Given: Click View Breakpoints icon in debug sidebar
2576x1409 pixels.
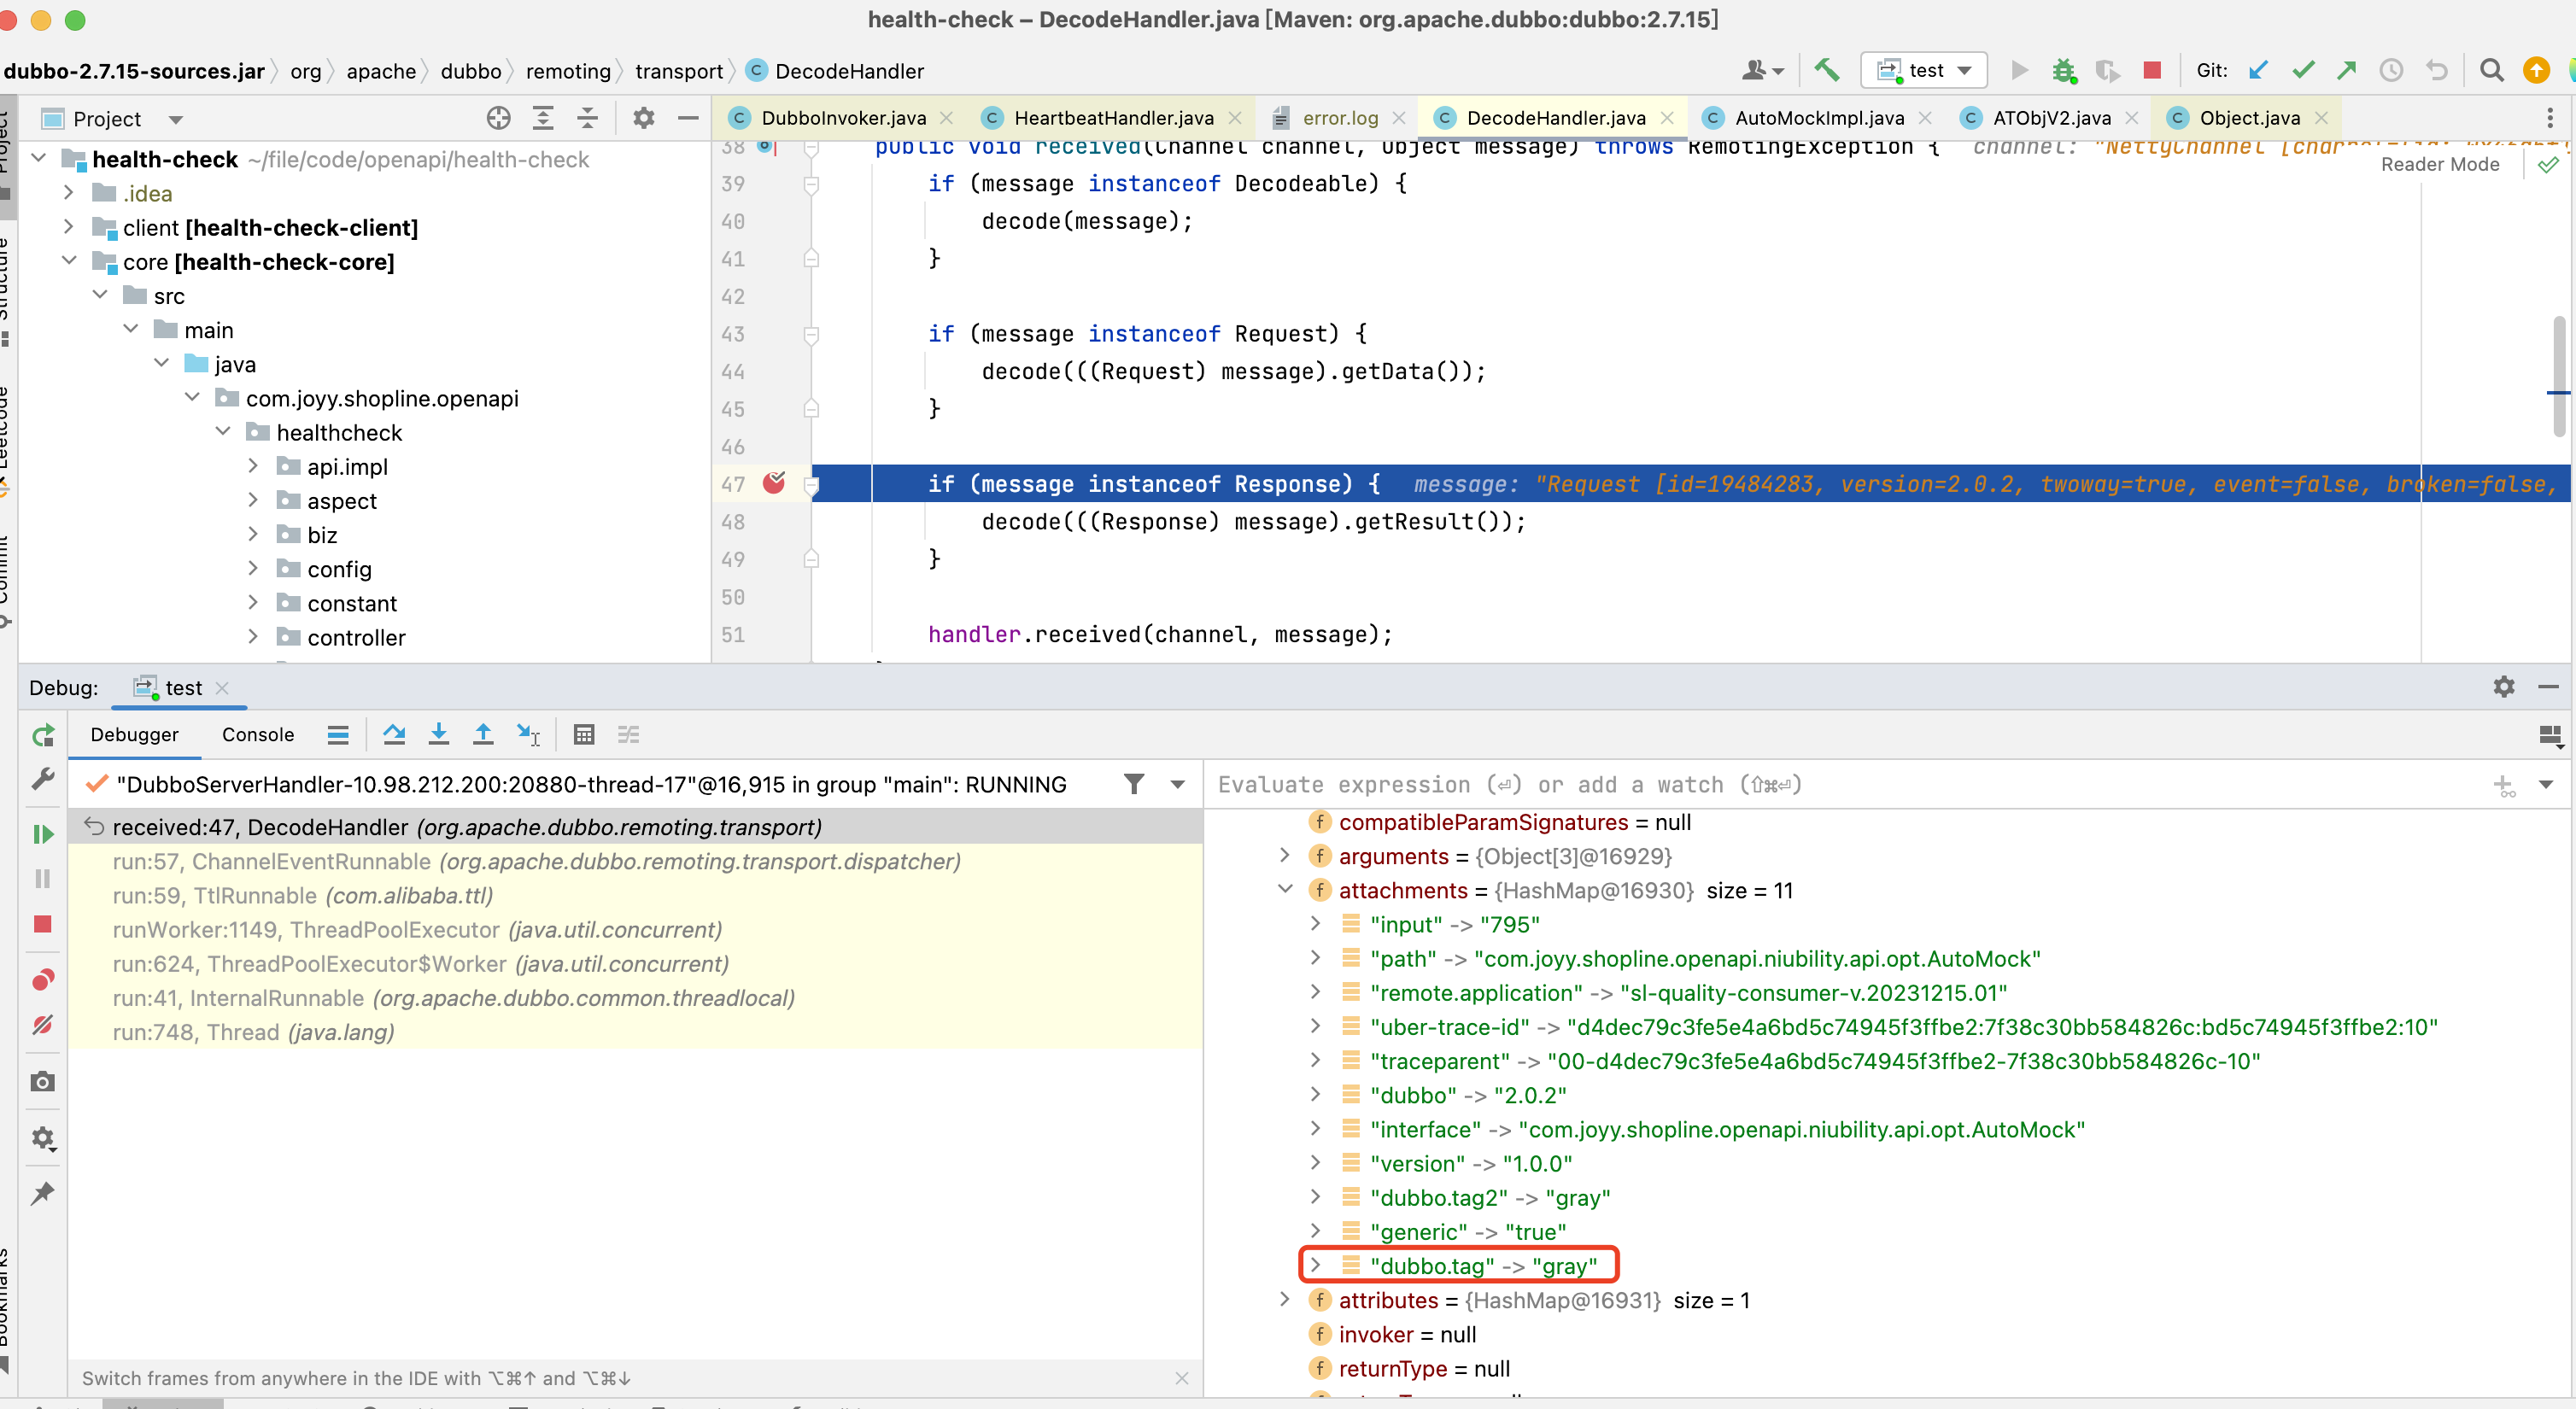Looking at the screenshot, I should 43,980.
